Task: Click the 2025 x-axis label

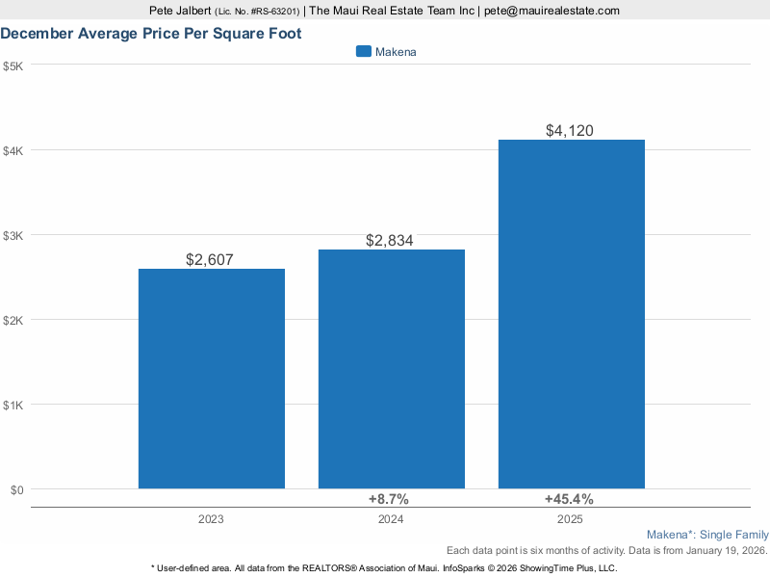Action: click(571, 519)
